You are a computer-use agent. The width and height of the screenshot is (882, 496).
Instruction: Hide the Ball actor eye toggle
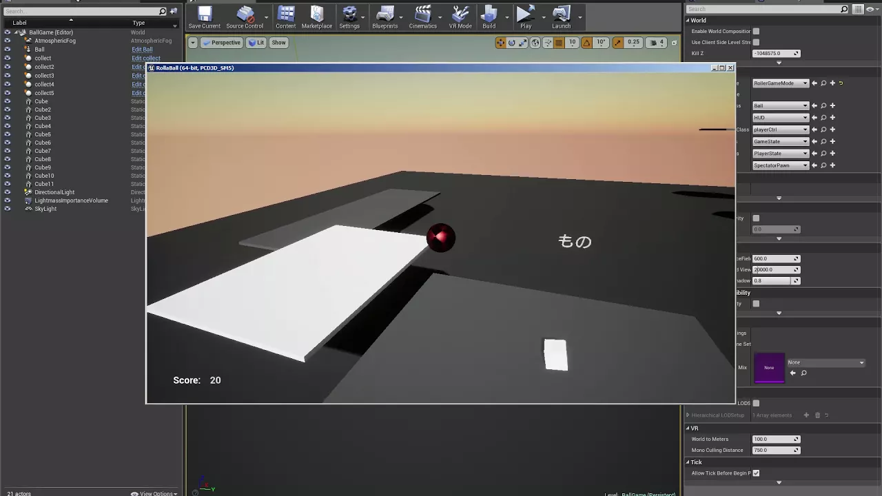click(x=7, y=50)
